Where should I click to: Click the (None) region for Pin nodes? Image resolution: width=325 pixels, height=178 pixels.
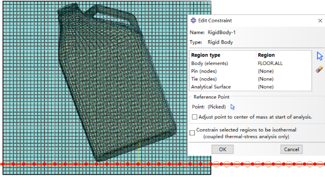[x=265, y=71]
